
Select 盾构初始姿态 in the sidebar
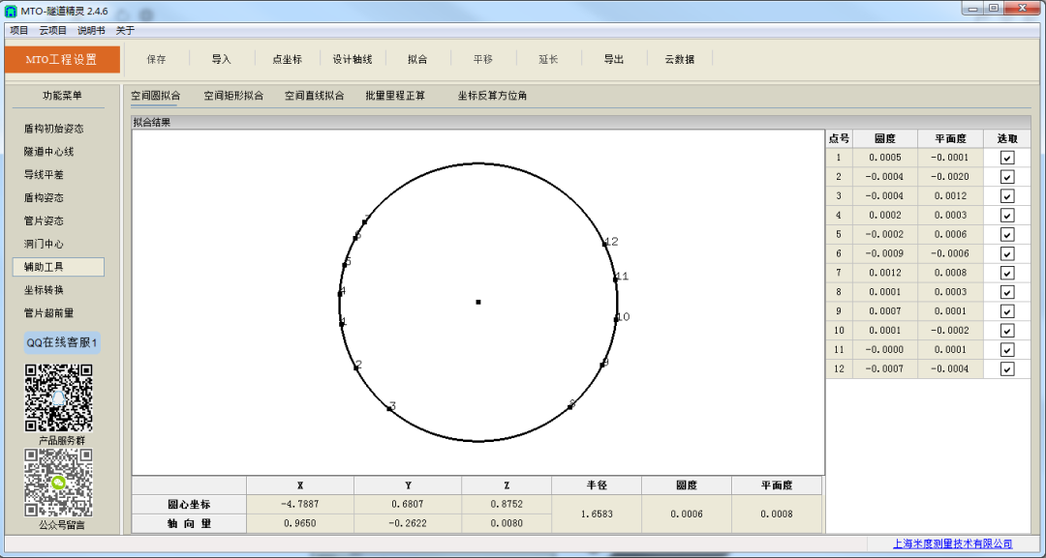click(53, 129)
